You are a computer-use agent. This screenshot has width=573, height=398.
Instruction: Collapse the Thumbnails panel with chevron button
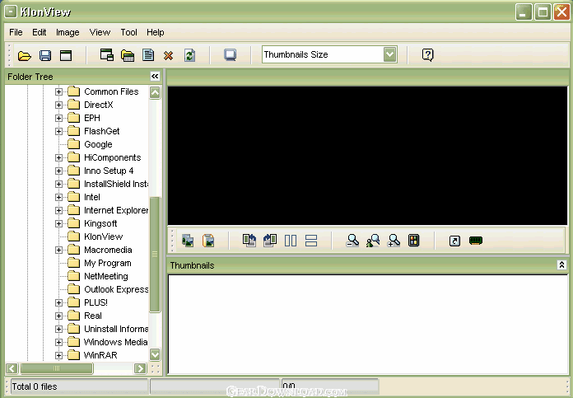561,265
